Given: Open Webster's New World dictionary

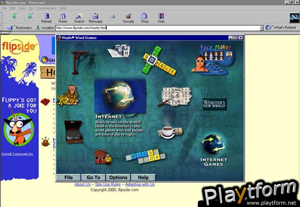Looking at the screenshot, I should [214, 104].
